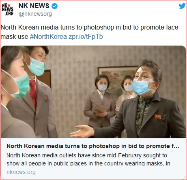Follow the zpr.io/tFpTb short link
Viewport: 187px width, 180px height.
click(x=86, y=37)
